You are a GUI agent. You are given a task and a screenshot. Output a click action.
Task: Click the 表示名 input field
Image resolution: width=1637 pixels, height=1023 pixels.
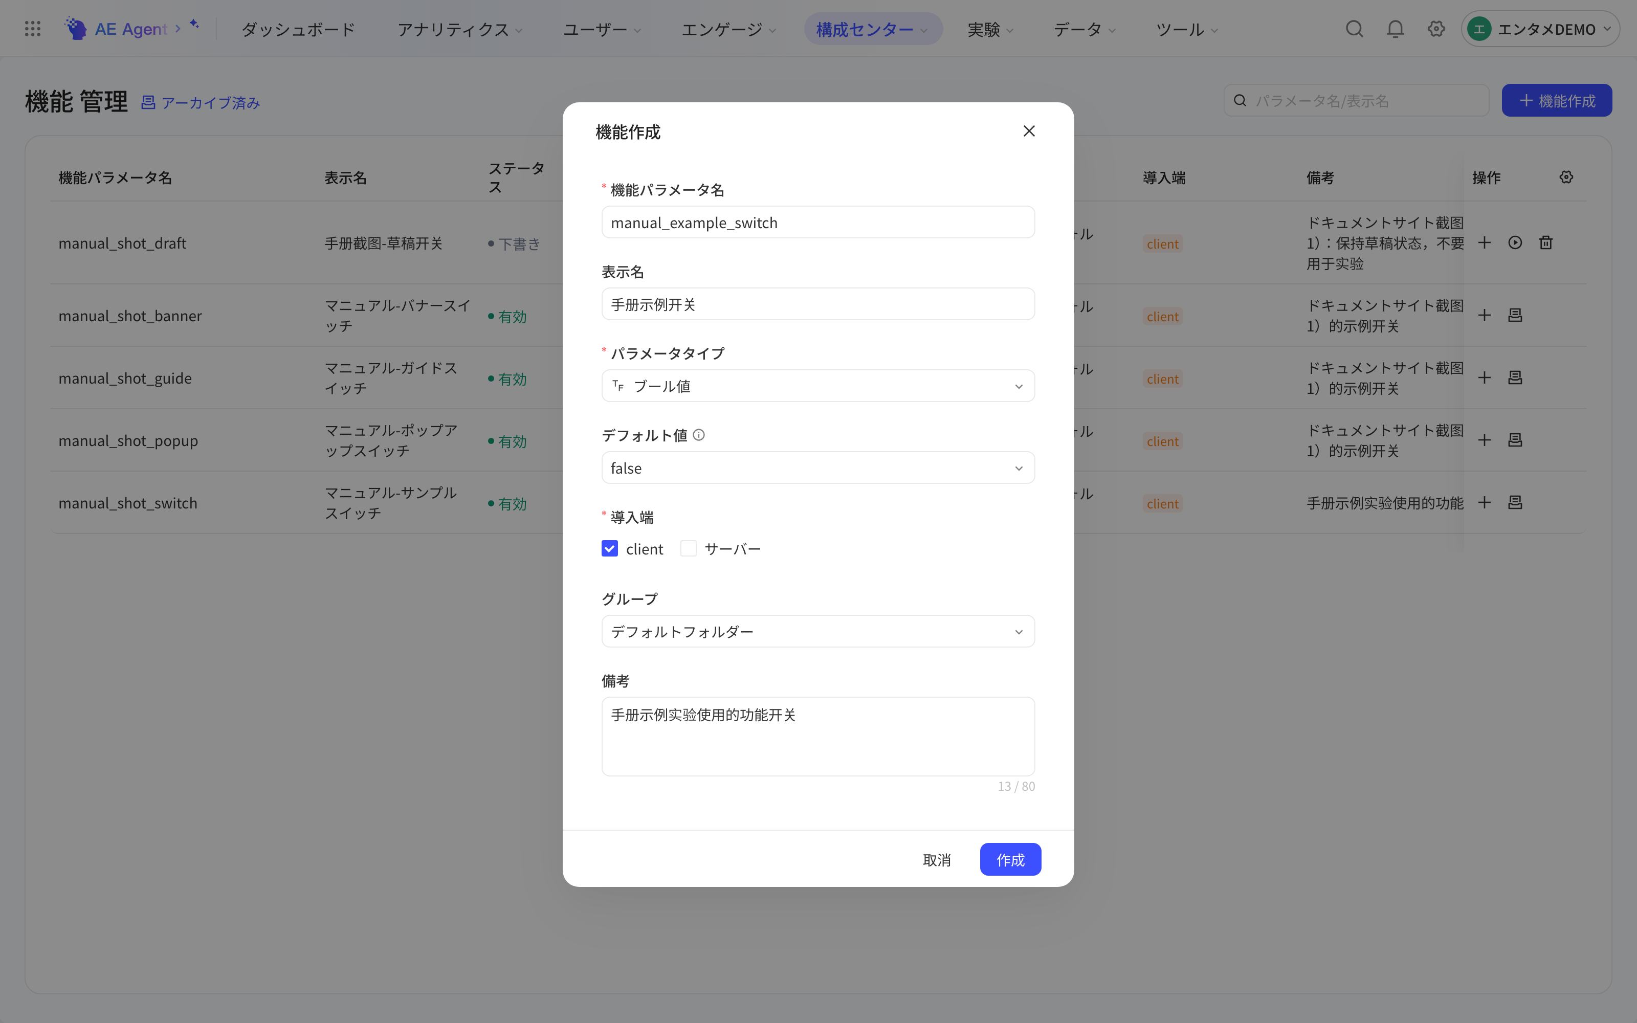818,304
